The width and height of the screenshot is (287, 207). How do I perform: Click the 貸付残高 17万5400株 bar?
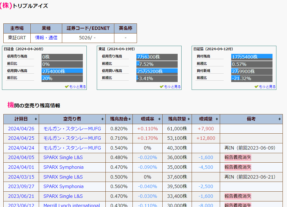pyautogui.click(x=252, y=57)
